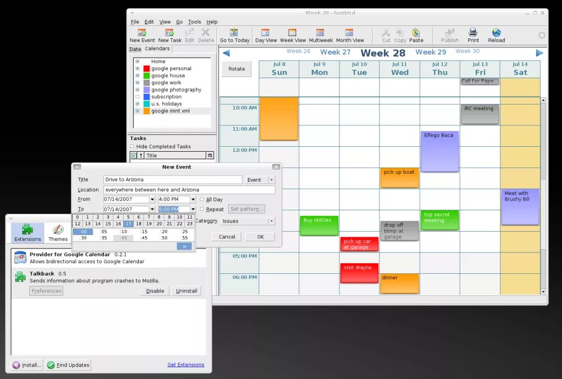Viewport: 562px width, 379px height.
Task: Click the task priority exclamation column
Action: pos(141,155)
